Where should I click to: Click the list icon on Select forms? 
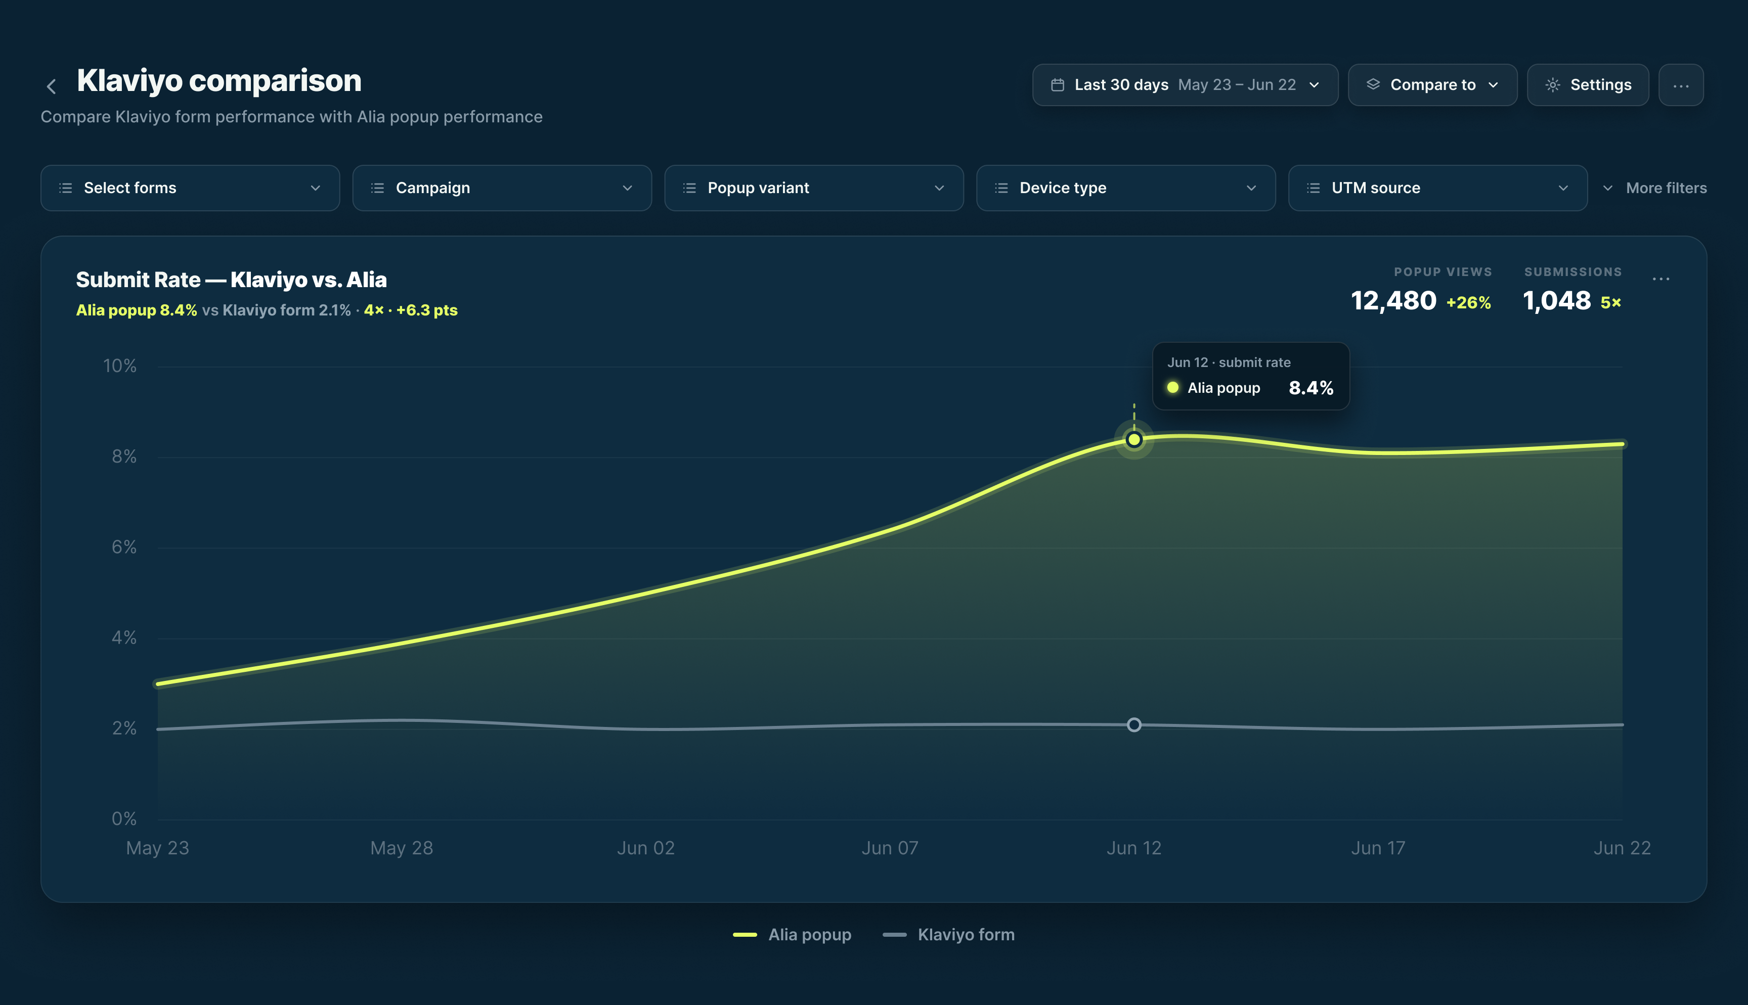66,188
